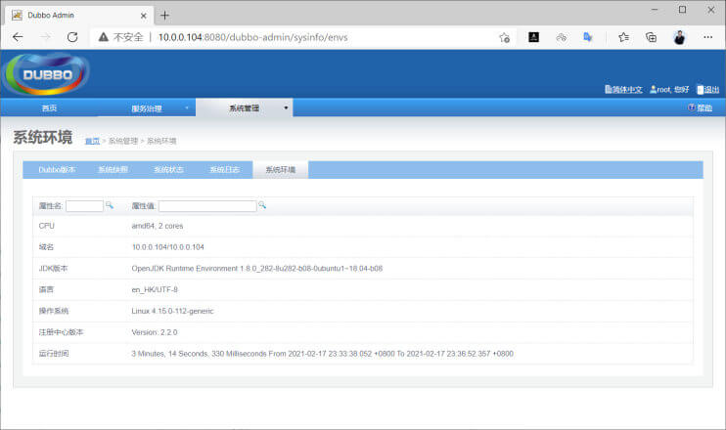Switch language via 简体中文 link

(623, 89)
